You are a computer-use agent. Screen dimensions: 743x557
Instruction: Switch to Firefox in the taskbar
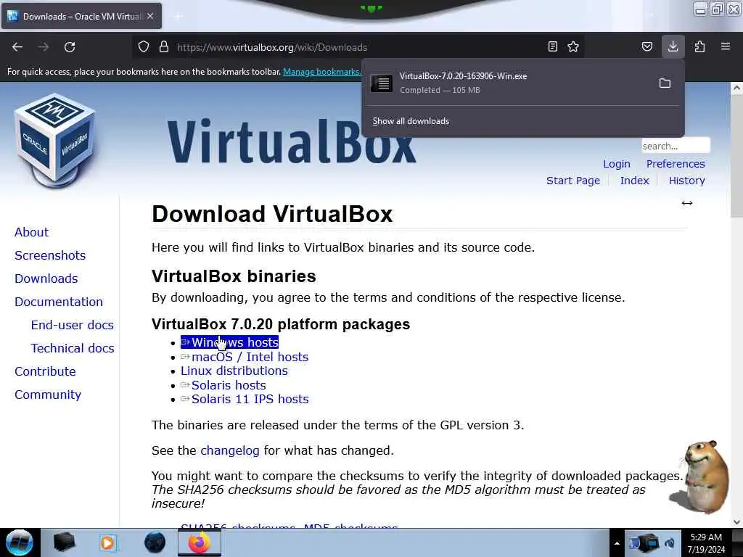coord(200,542)
